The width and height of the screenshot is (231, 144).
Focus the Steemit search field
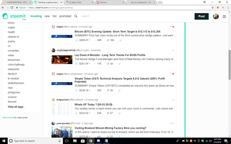coord(85,16)
